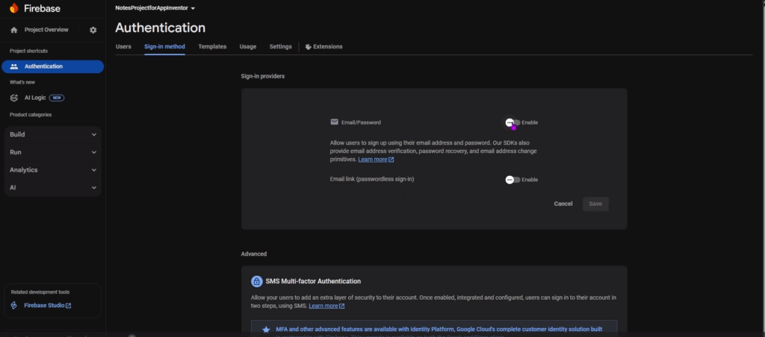Click the AI Logic sparkle icon
The height and width of the screenshot is (337, 765).
click(x=14, y=98)
